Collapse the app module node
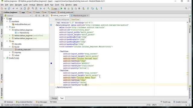 coord(5,19)
